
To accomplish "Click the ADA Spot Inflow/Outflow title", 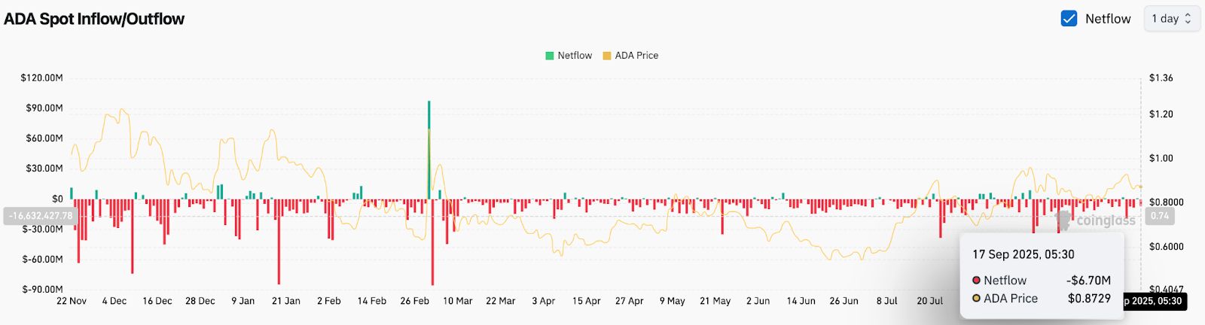I will click(x=94, y=19).
